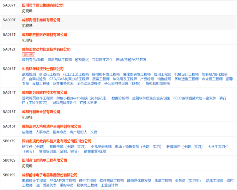Open 成都前锋电子电器集团股份有限公司 company link
237x190 pixels.
coord(50,175)
